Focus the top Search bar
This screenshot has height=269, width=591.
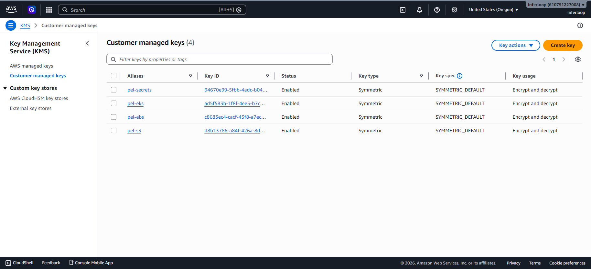point(152,10)
